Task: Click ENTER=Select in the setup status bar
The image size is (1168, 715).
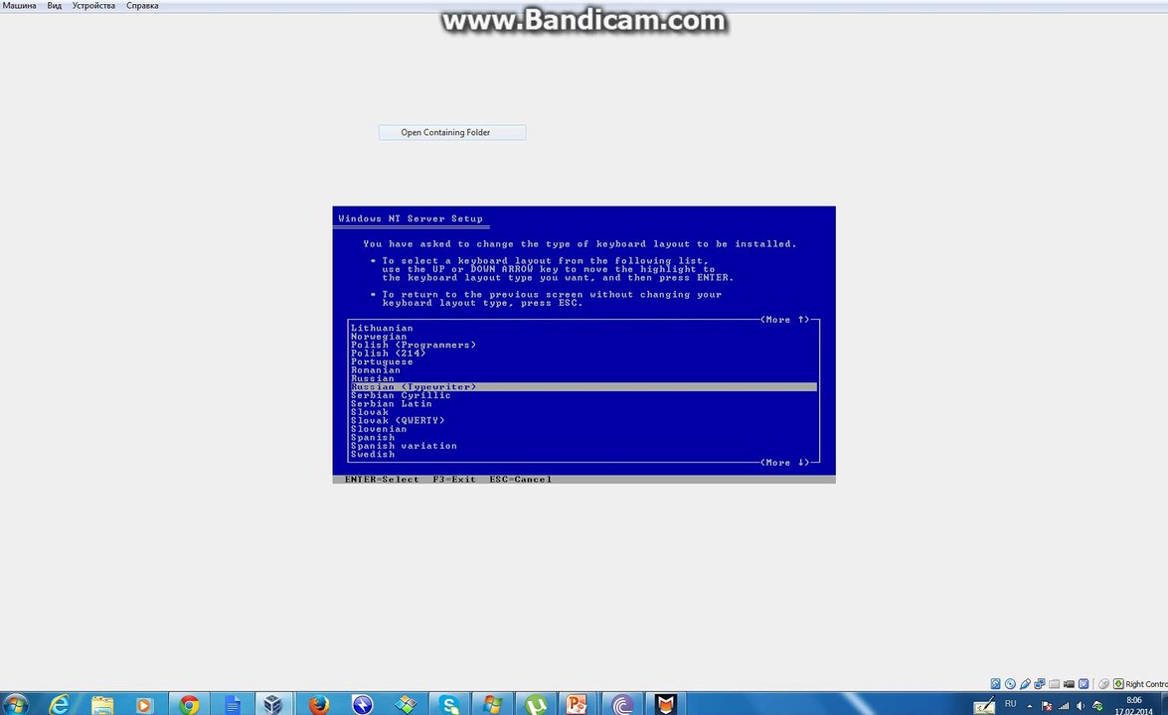Action: pos(382,480)
